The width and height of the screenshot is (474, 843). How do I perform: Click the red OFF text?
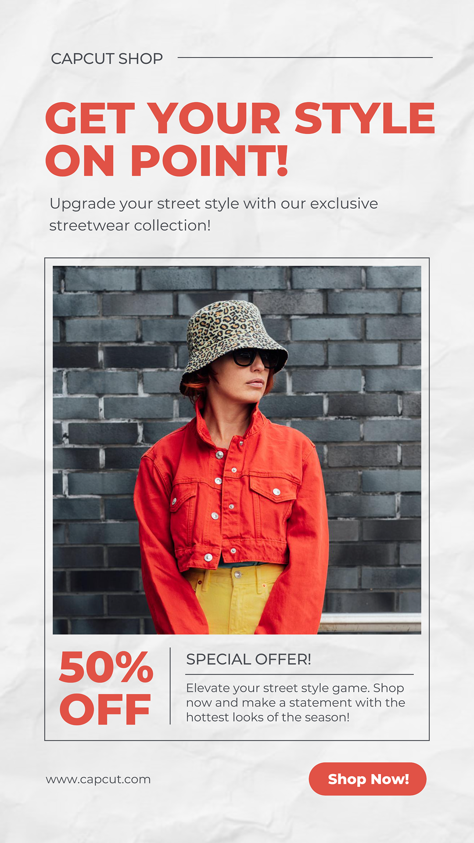click(105, 710)
